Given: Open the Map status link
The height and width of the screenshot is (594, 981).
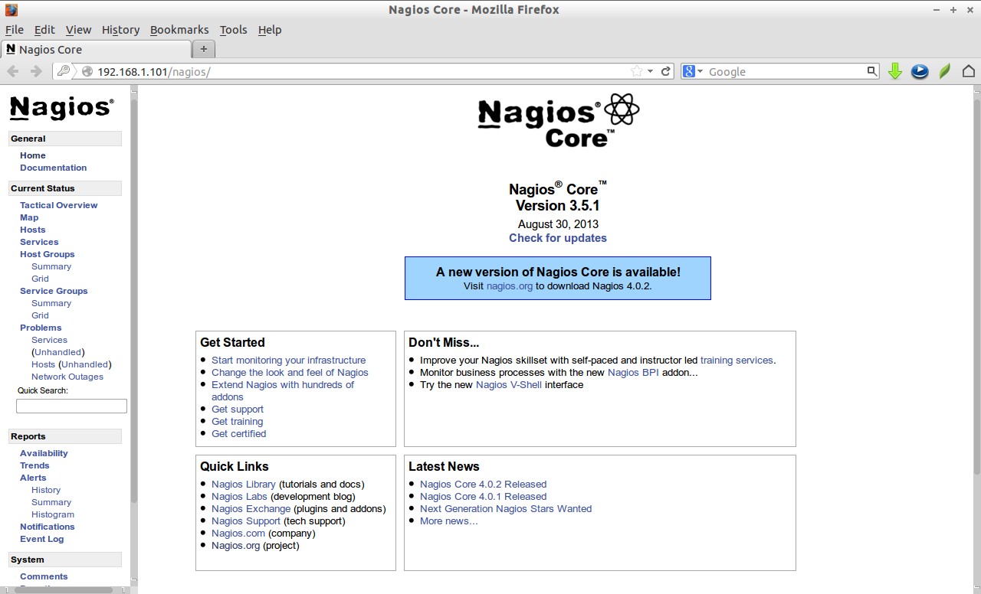Looking at the screenshot, I should [x=29, y=217].
